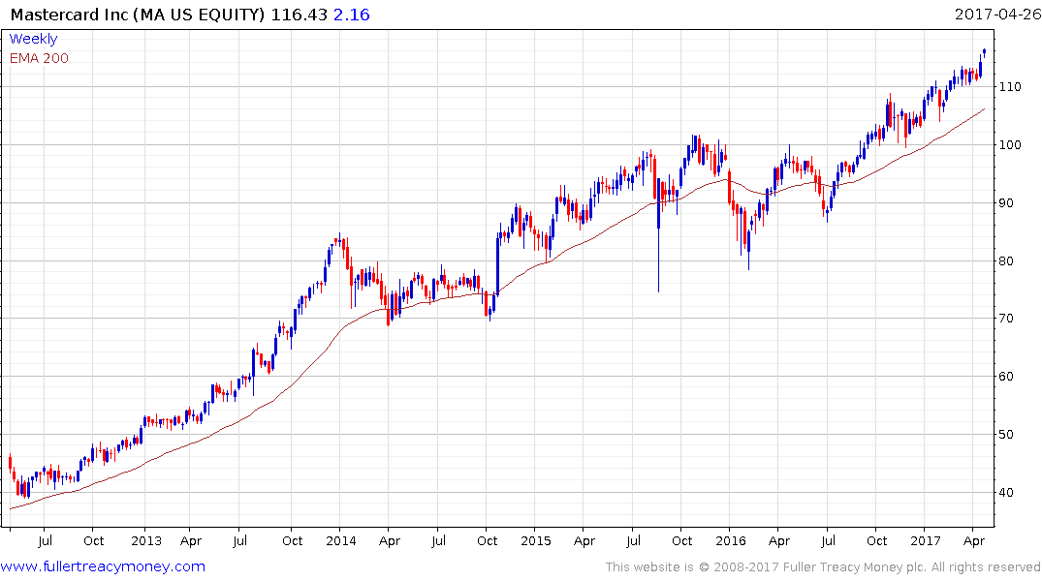The width and height of the screenshot is (1042, 581).
Task: Click the 2017-04-26 date label
Action: coord(997,15)
